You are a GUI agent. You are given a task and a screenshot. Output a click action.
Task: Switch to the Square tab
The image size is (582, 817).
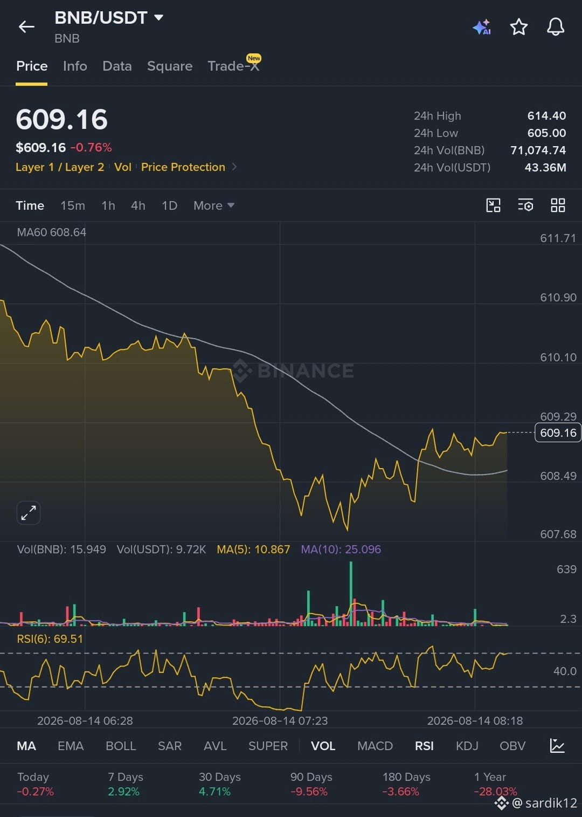point(170,66)
